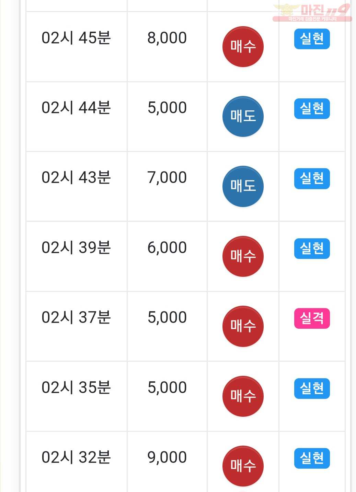Click the 실현 badge in 02시 43분 row
The height and width of the screenshot is (492, 356).
(312, 178)
